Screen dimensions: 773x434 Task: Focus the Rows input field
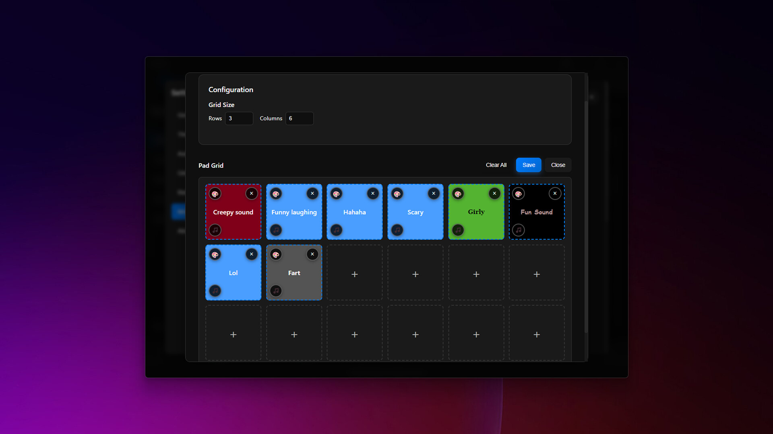pyautogui.click(x=239, y=119)
